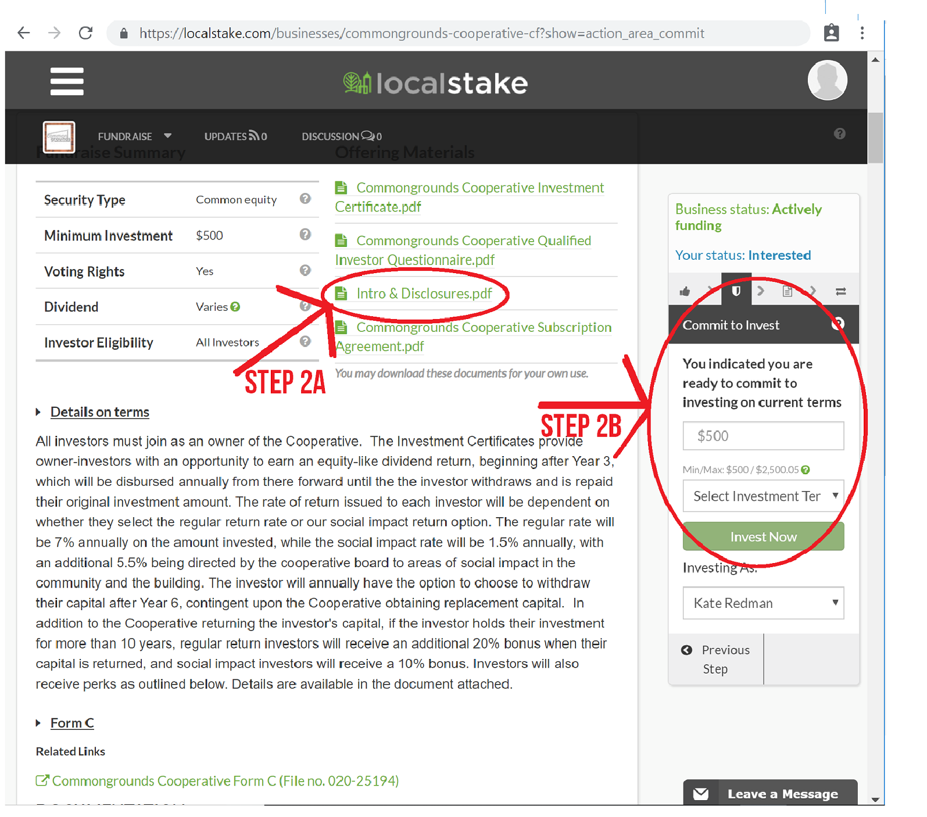This screenshot has height=817, width=927.
Task: Open Select Investment Term dropdown
Action: 763,496
